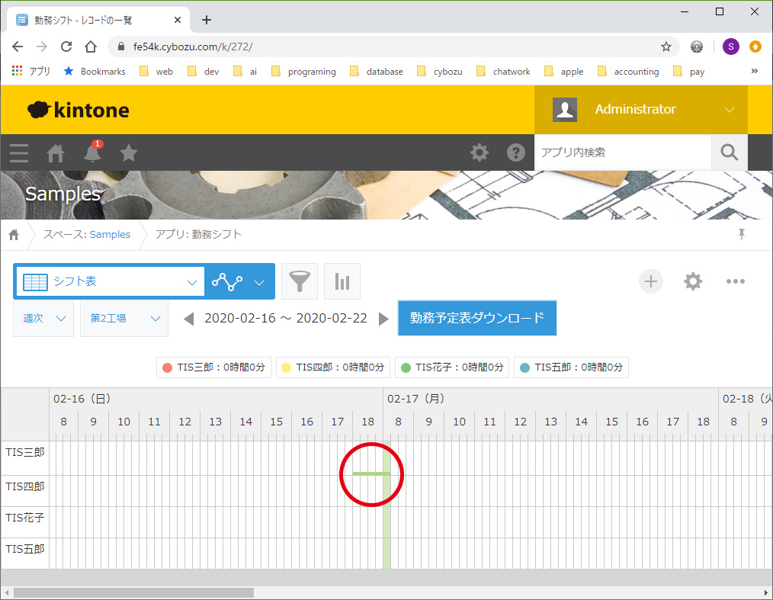This screenshot has height=600, width=773.
Task: Go to next week arrow
Action: pyautogui.click(x=383, y=319)
